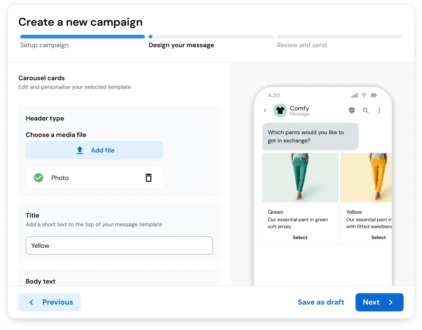This screenshot has height=330, width=422.
Task: Switch to the Setup campaign step
Action: click(x=44, y=45)
